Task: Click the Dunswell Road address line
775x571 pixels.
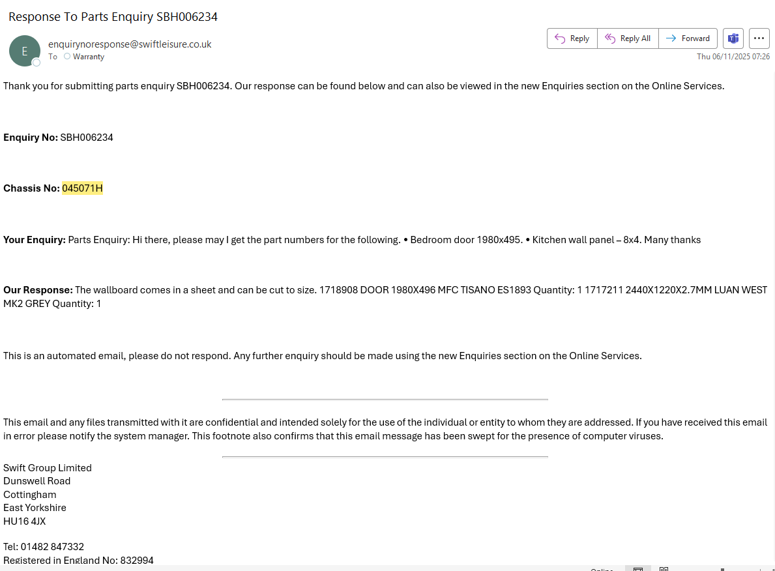Action: [37, 481]
